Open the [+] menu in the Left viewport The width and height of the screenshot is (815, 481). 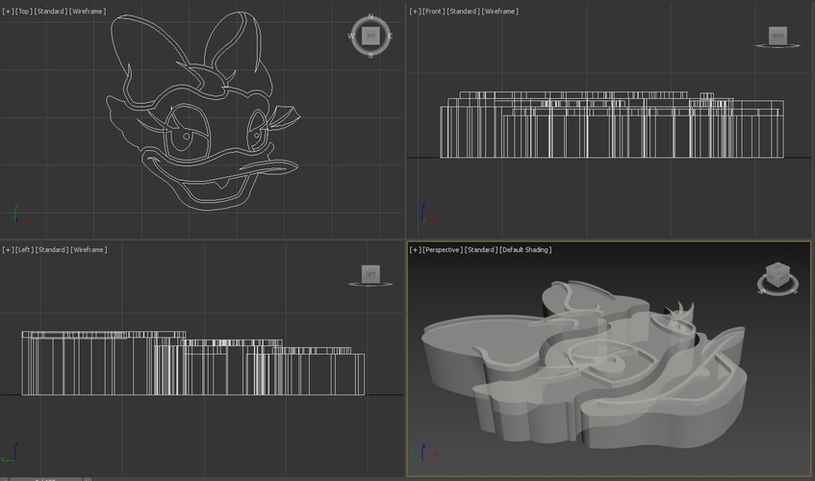click(8, 249)
